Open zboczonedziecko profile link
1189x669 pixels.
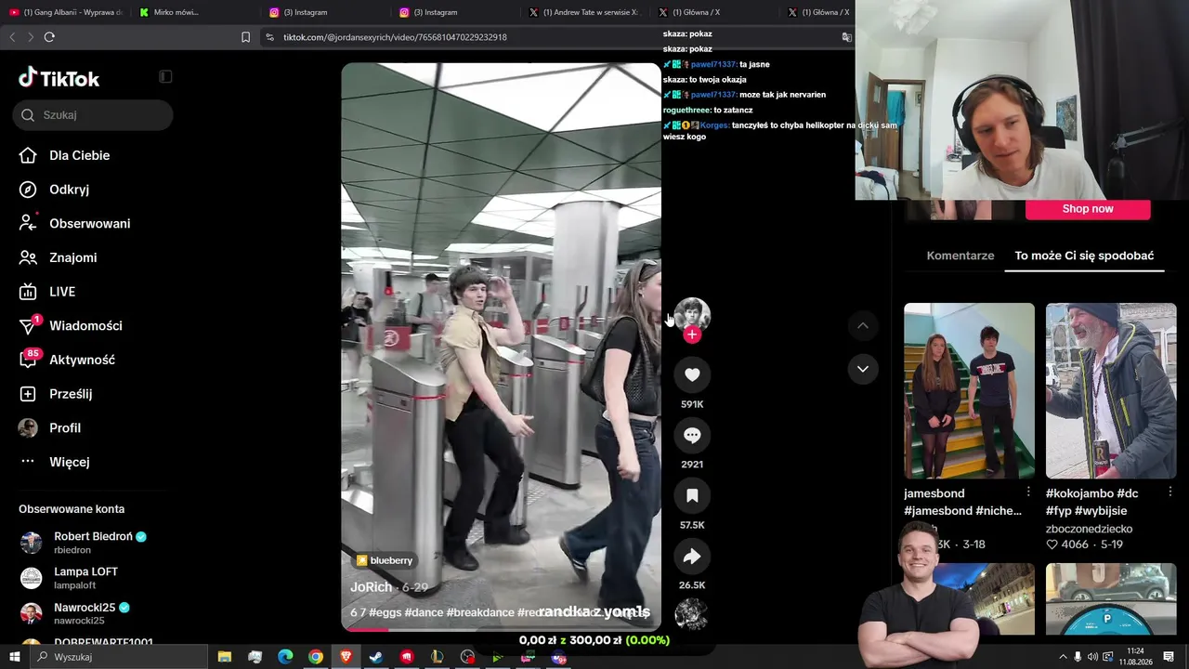[x=1089, y=529]
